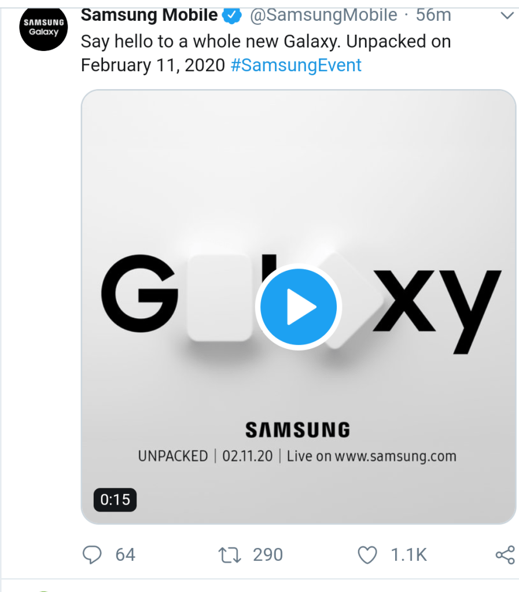Click the 0:15 video duration badge
Screen dimensions: 519x592
tap(115, 499)
